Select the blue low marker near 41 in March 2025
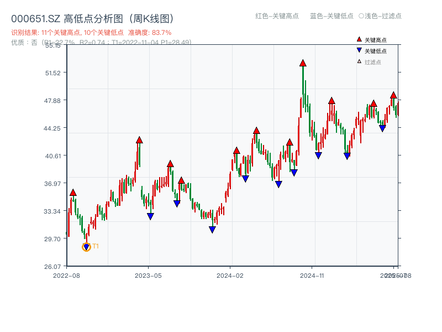Image resolution: width=442 pixels, height=332 pixels. tap(347, 156)
